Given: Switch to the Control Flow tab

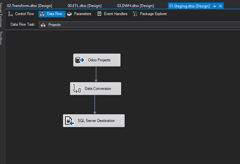Looking at the screenshot, I should pyautogui.click(x=21, y=14).
